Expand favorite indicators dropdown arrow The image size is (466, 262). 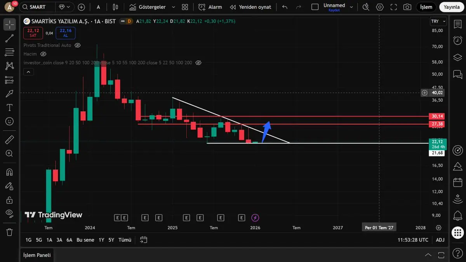click(173, 7)
